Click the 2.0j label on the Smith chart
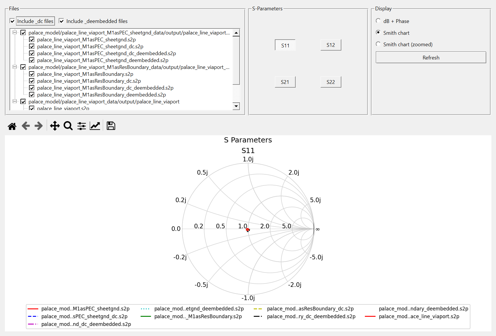 point(294,172)
